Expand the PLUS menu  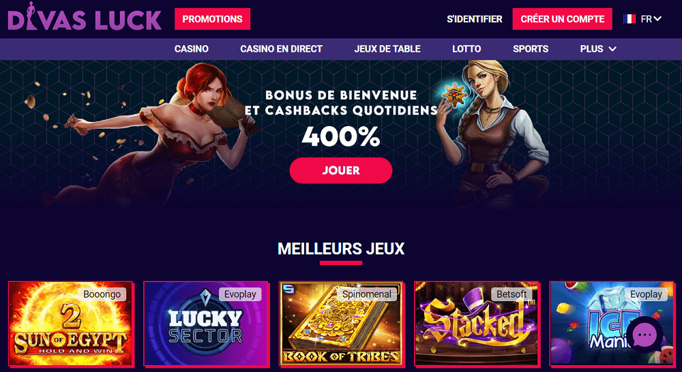(598, 49)
